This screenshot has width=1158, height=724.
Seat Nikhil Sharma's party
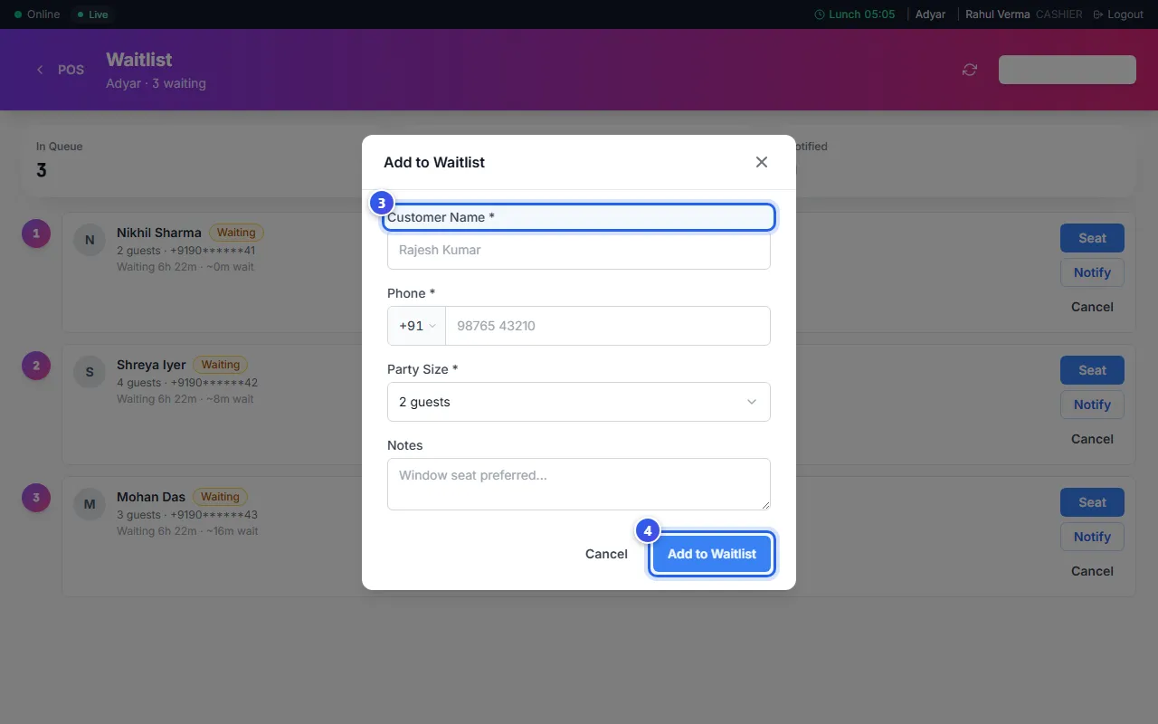(1092, 238)
